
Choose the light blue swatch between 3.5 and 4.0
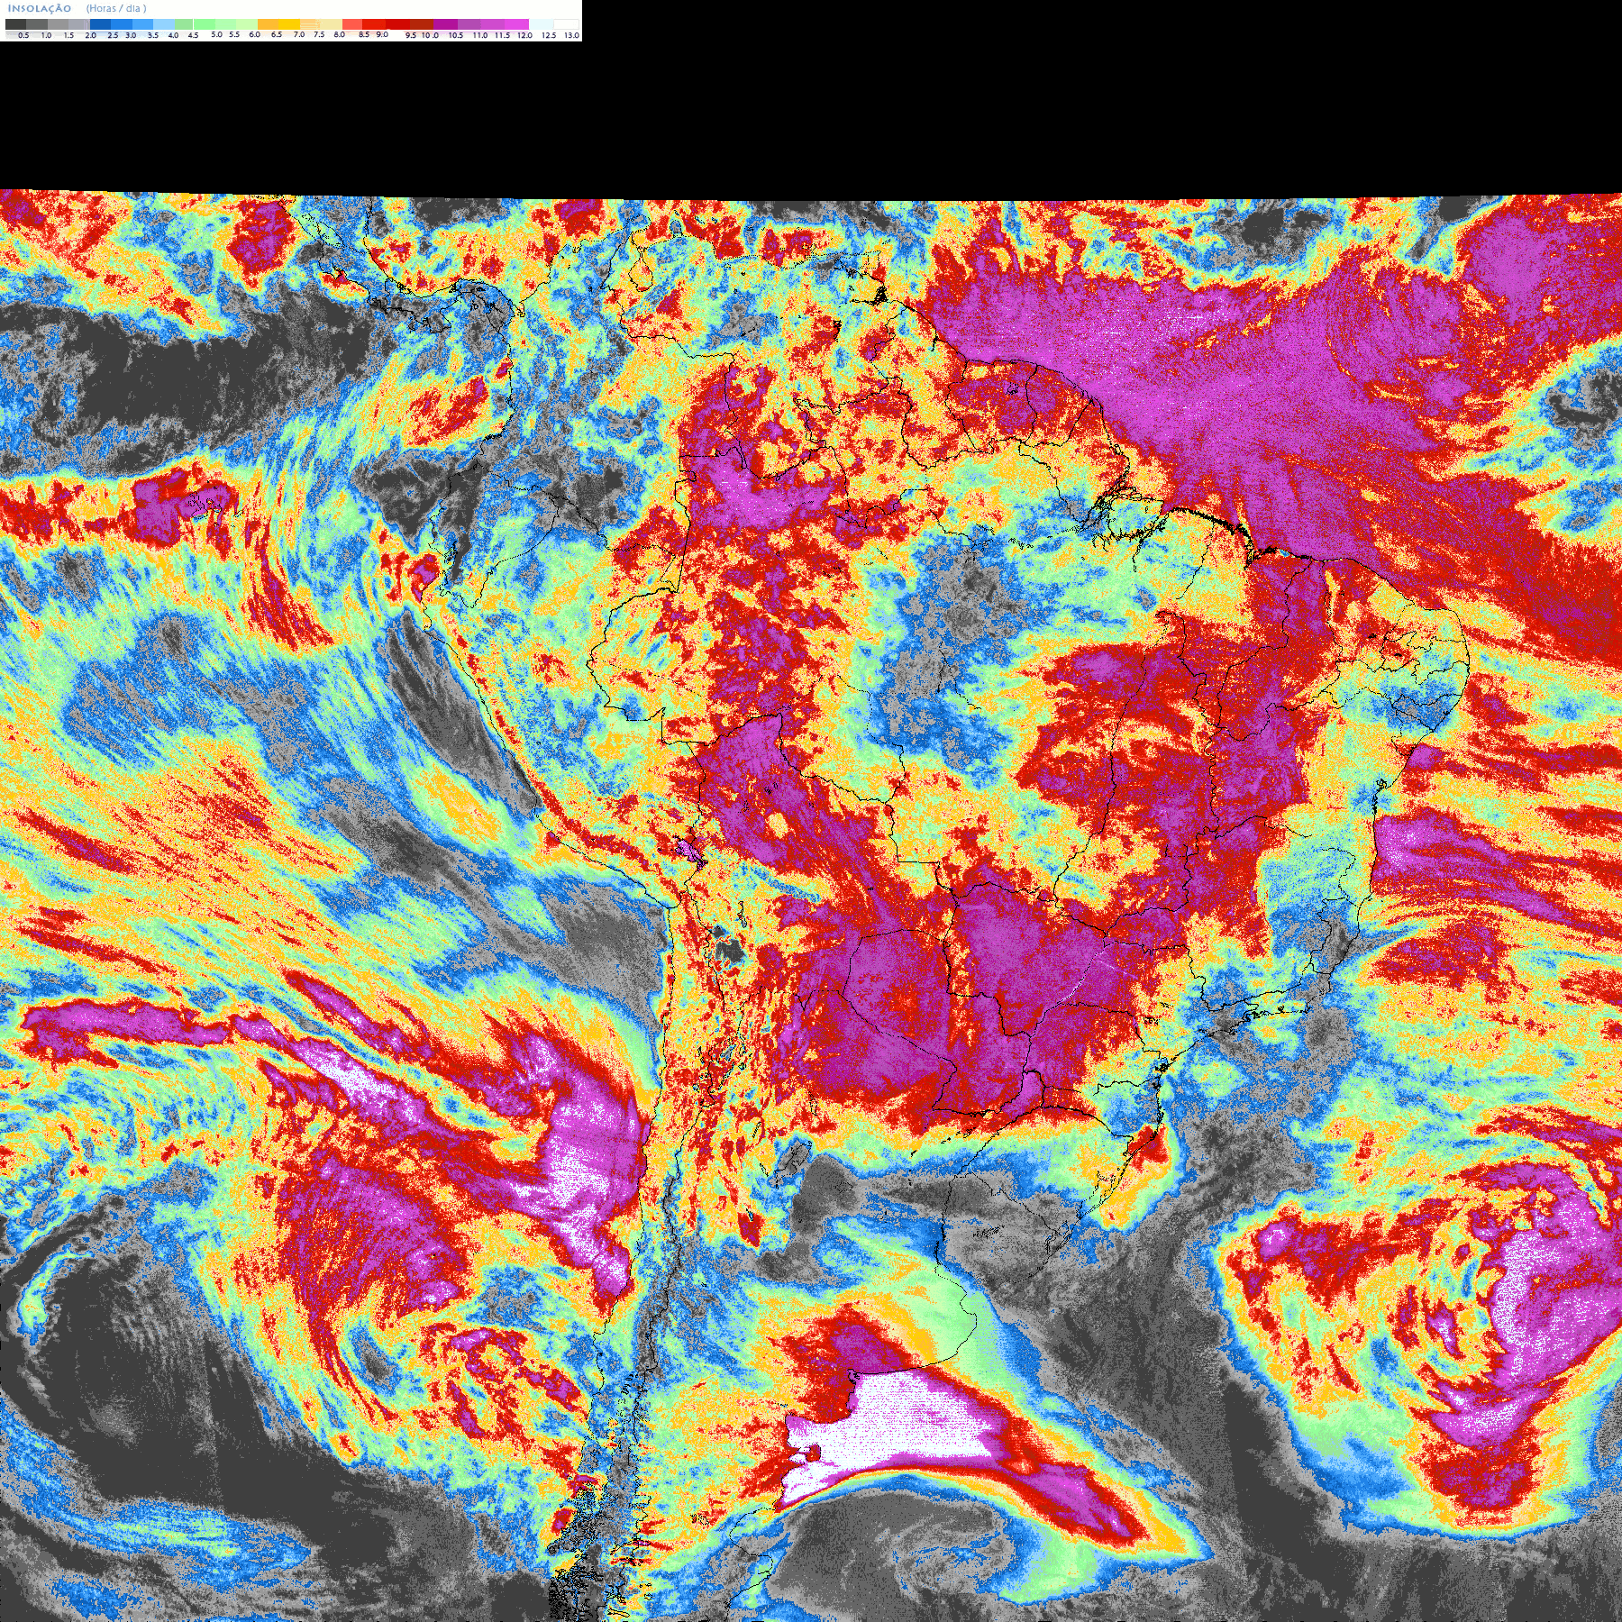[x=164, y=24]
